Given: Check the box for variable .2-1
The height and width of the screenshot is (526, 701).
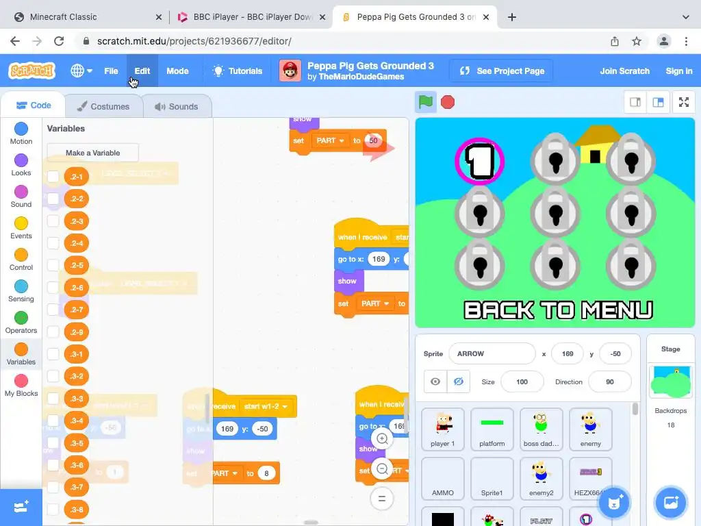Looking at the screenshot, I should (x=53, y=176).
